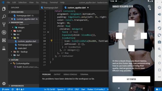Expand the Ref folder
Image resolution: width=162 pixels, height=91 pixels.
click(11, 55)
